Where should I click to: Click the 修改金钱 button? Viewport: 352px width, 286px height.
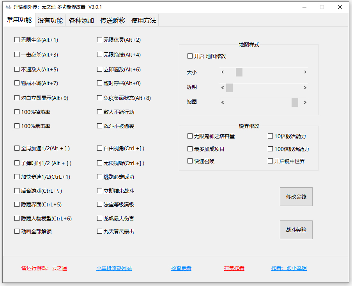296,197
